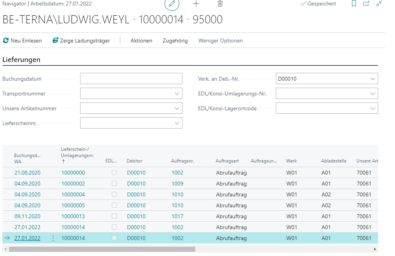The width and height of the screenshot is (395, 256).
Task: Click the plus icon to create new
Action: (x=196, y=4)
